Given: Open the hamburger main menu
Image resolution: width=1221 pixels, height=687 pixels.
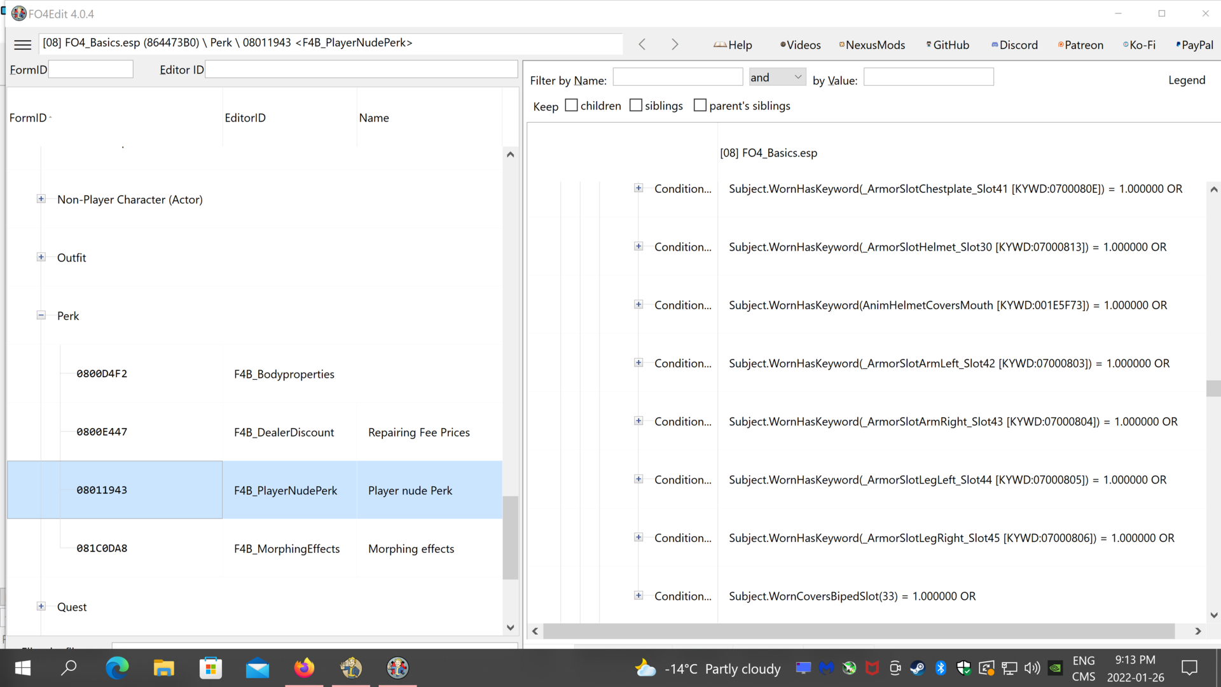Looking at the screenshot, I should coord(22,45).
